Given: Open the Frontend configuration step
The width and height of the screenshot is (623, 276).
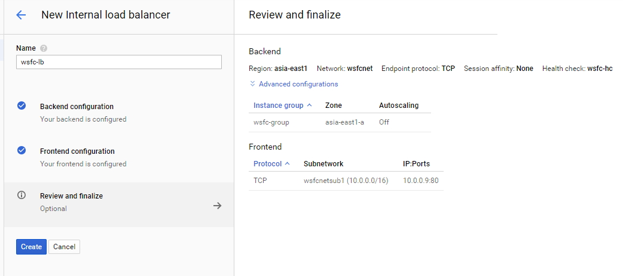Looking at the screenshot, I should point(77,151).
